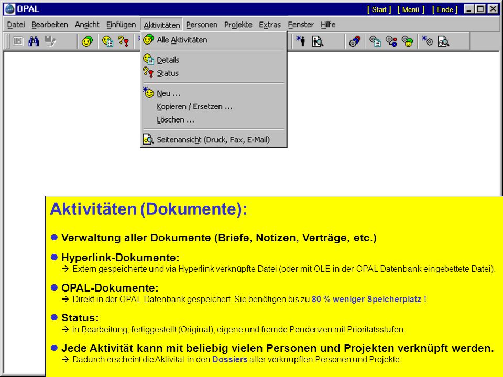The image size is (503, 377).
Task: Close the OPAL window
Action: [x=493, y=9]
